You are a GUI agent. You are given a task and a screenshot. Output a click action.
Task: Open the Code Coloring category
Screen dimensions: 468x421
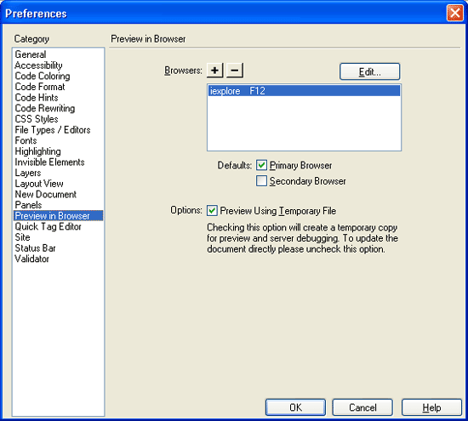point(43,76)
